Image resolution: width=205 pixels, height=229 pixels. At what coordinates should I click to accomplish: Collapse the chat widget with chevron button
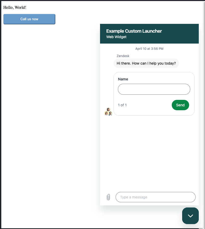pos(190,216)
